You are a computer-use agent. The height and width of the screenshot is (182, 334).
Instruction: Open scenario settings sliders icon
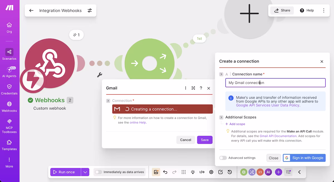pos(90,11)
